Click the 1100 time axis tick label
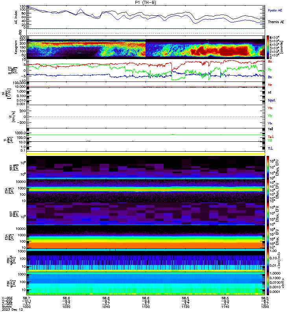This screenshot has height=315, width=295. pos(146,307)
